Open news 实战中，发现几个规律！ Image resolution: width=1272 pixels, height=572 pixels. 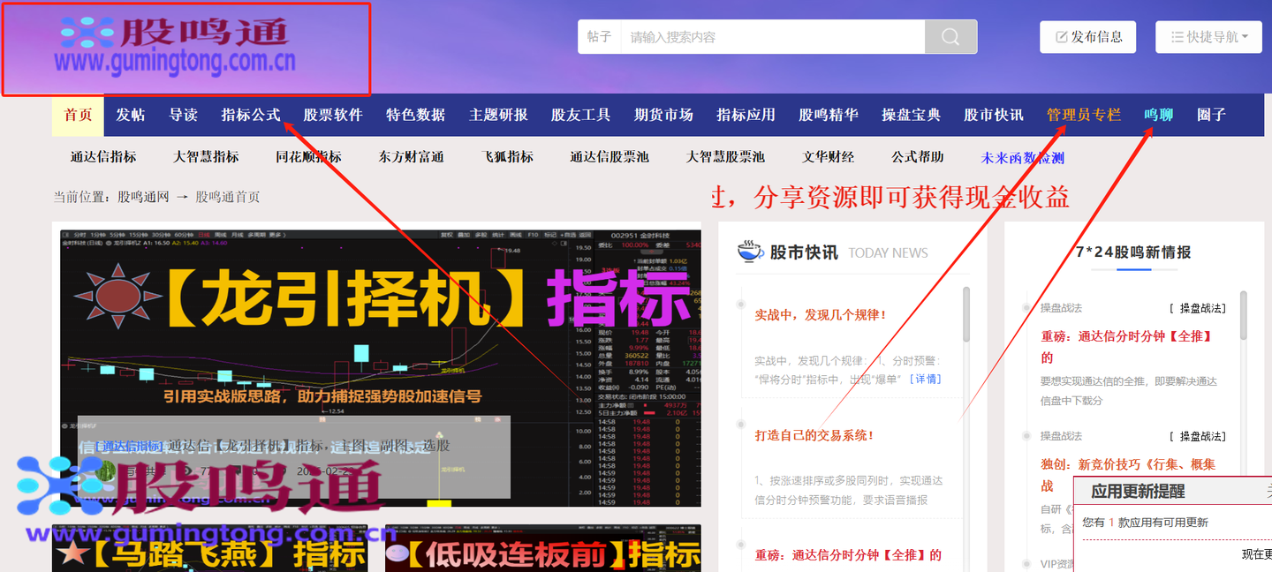coord(821,314)
